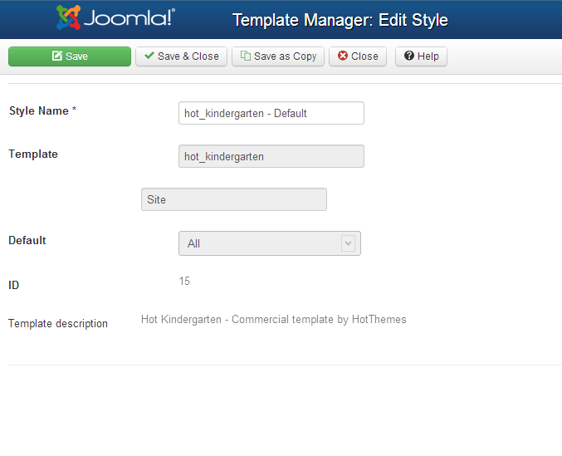The width and height of the screenshot is (562, 456).
Task: Open the Help button
Action: click(421, 56)
